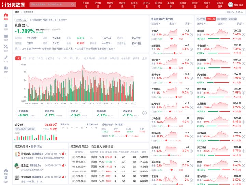The height and width of the screenshot is (185, 246).
Task: Add 航天电器 with its plus icon
Action: (191, 107)
